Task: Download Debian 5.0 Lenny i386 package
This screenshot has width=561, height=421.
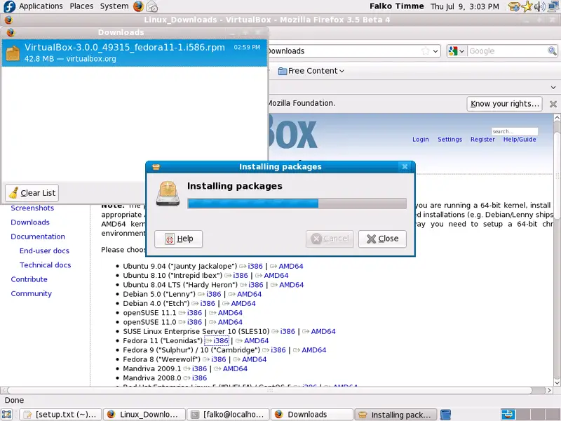Action: pos(213,294)
